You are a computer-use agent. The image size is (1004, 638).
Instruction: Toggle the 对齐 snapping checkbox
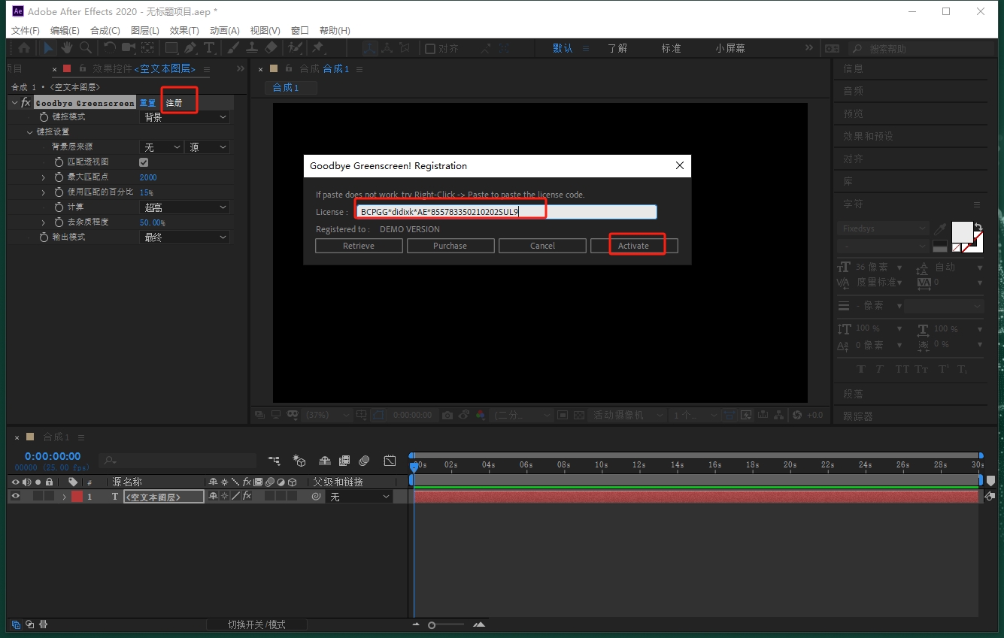coord(430,48)
